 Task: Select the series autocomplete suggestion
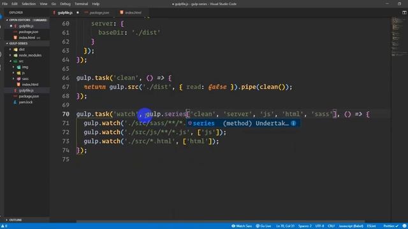click(x=244, y=123)
